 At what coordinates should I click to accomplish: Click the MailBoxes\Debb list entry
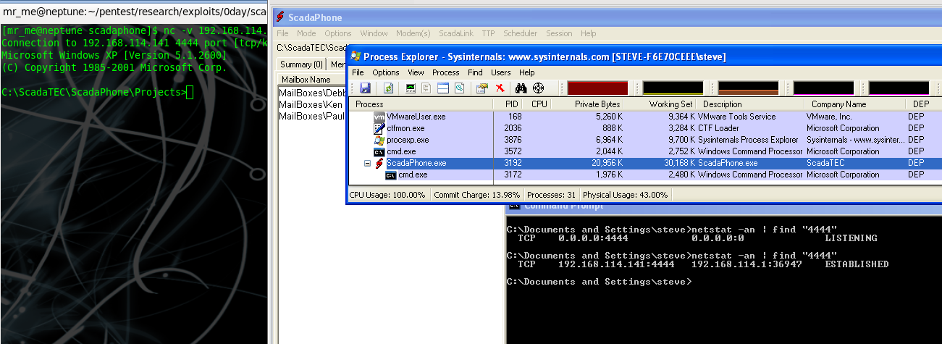click(311, 93)
